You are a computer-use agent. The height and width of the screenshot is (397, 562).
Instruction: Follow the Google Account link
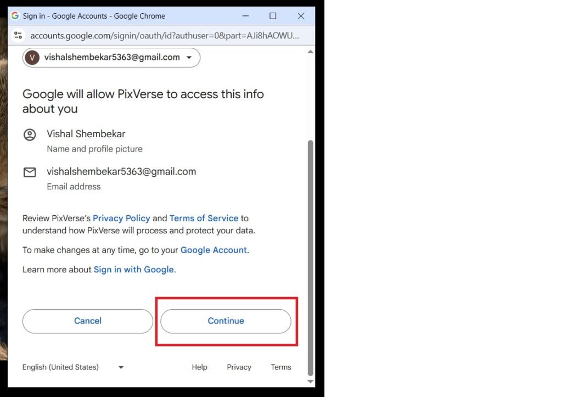coord(213,250)
